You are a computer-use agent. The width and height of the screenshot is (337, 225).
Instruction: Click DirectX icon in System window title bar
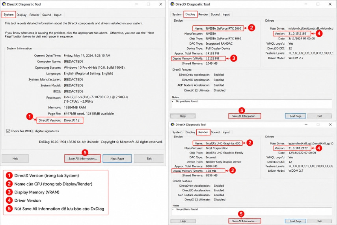click(x=4, y=4)
